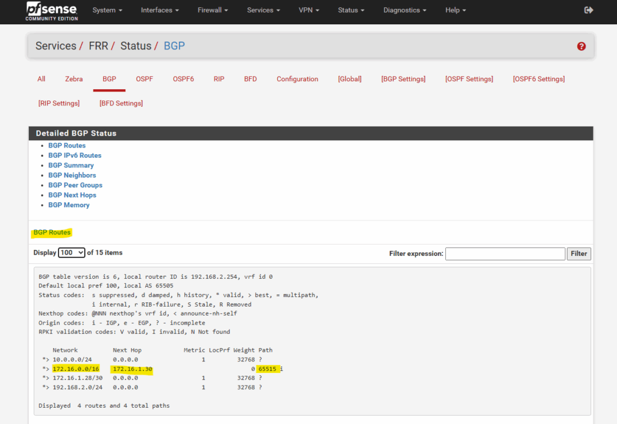Click the logout arrow icon

tap(589, 10)
